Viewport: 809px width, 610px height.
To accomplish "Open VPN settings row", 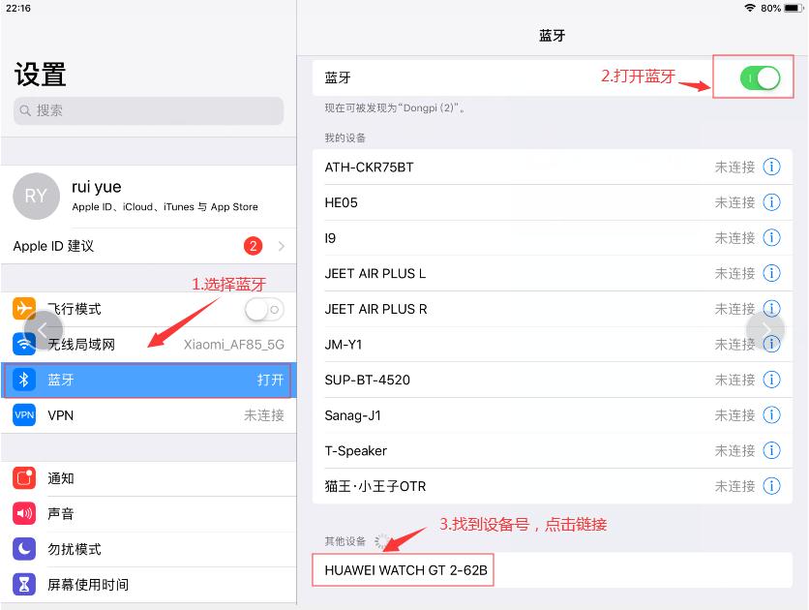I will click(x=149, y=415).
